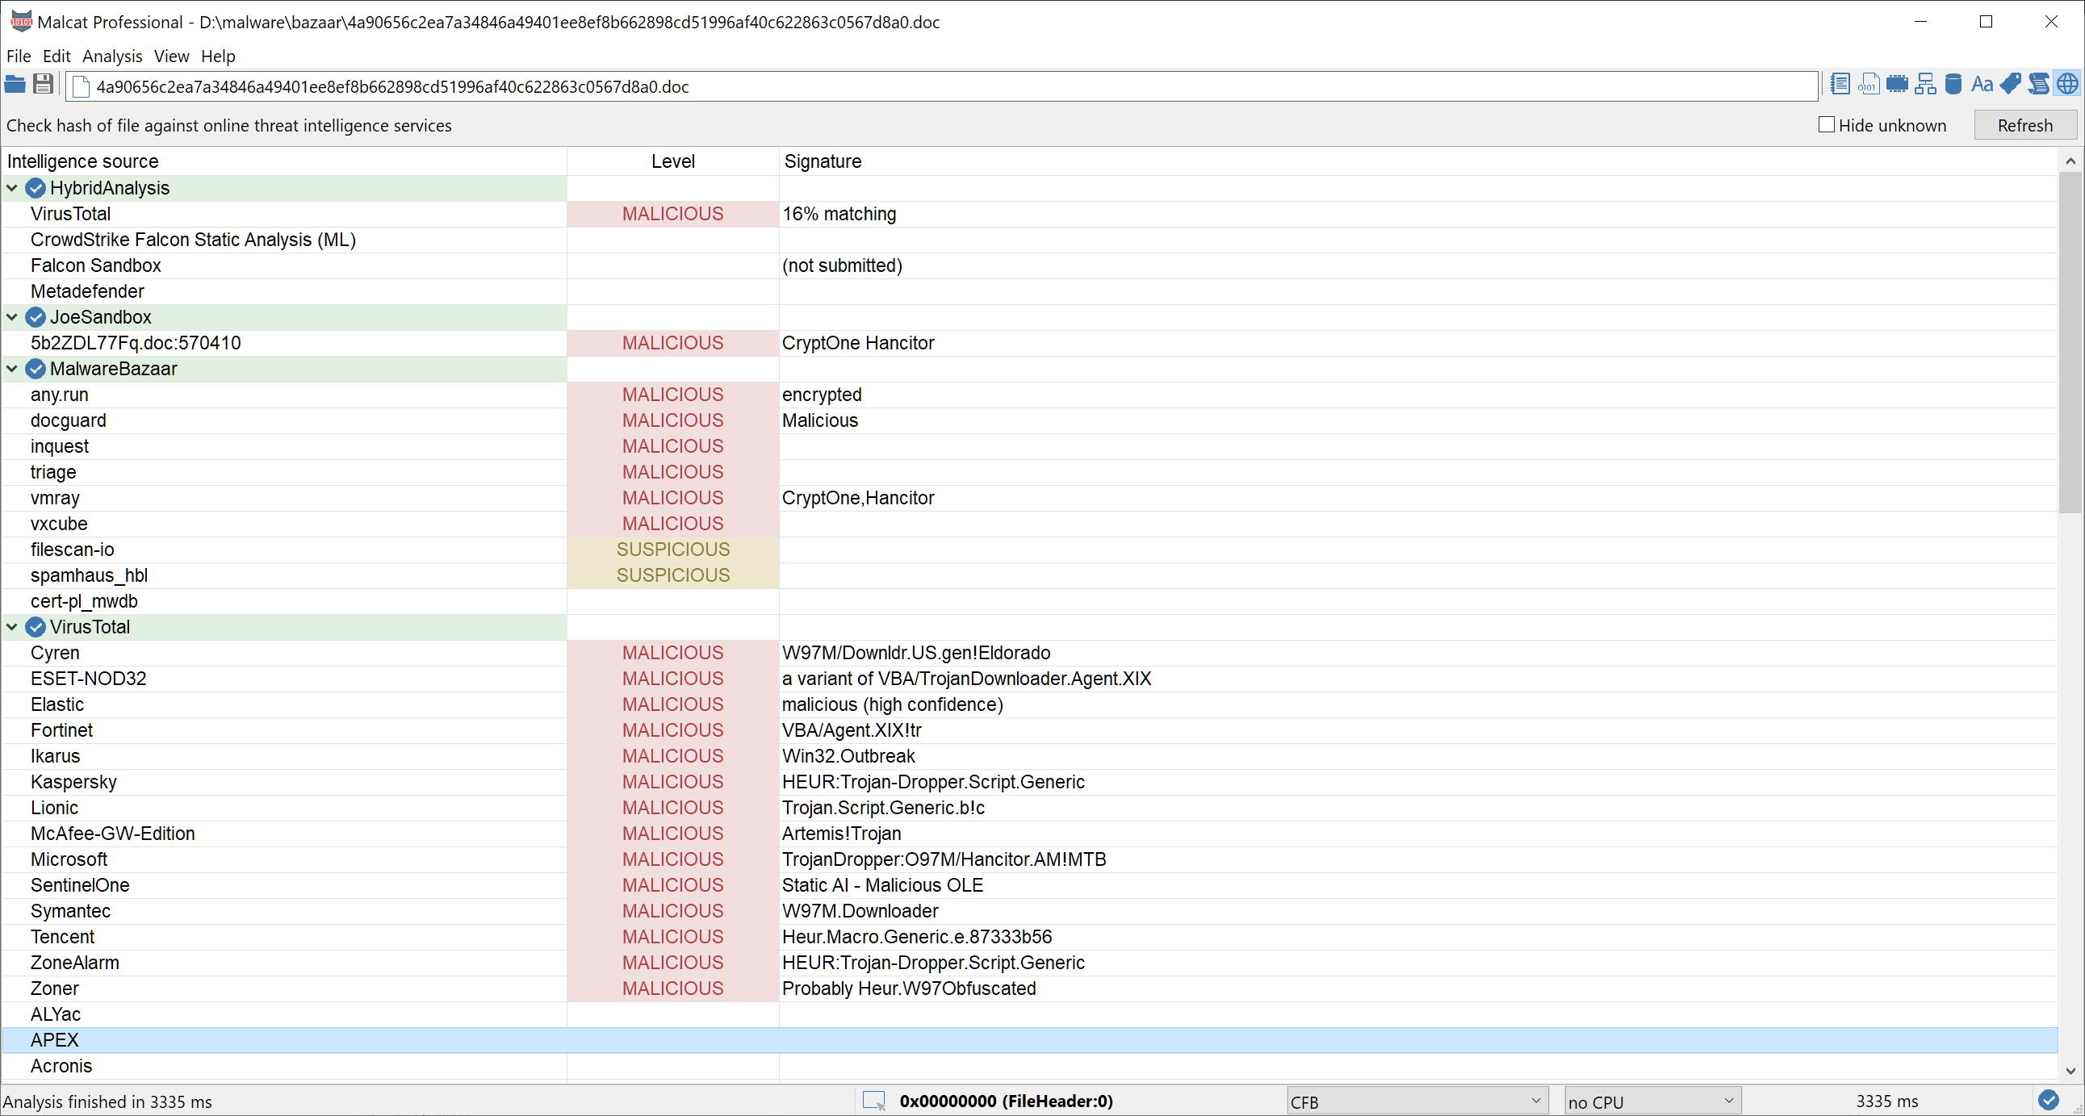This screenshot has height=1116, width=2085.
Task: Click the spamhaus_hbl SUSPICIOUS level cell
Action: coord(672,575)
